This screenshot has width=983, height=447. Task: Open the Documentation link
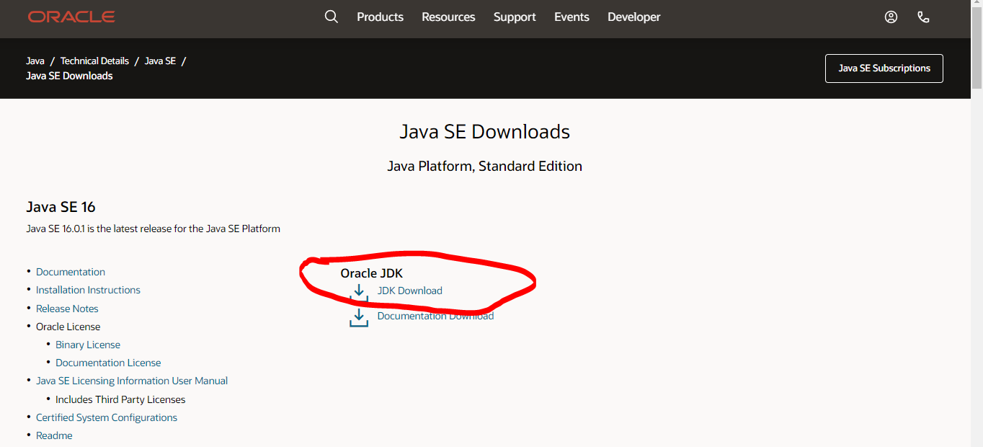pyautogui.click(x=70, y=272)
